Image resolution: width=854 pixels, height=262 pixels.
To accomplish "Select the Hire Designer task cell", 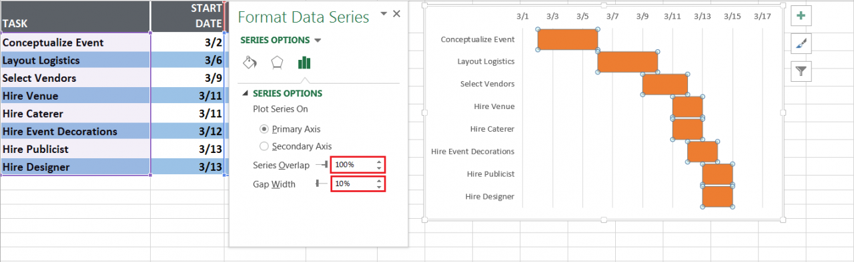I will click(75, 167).
